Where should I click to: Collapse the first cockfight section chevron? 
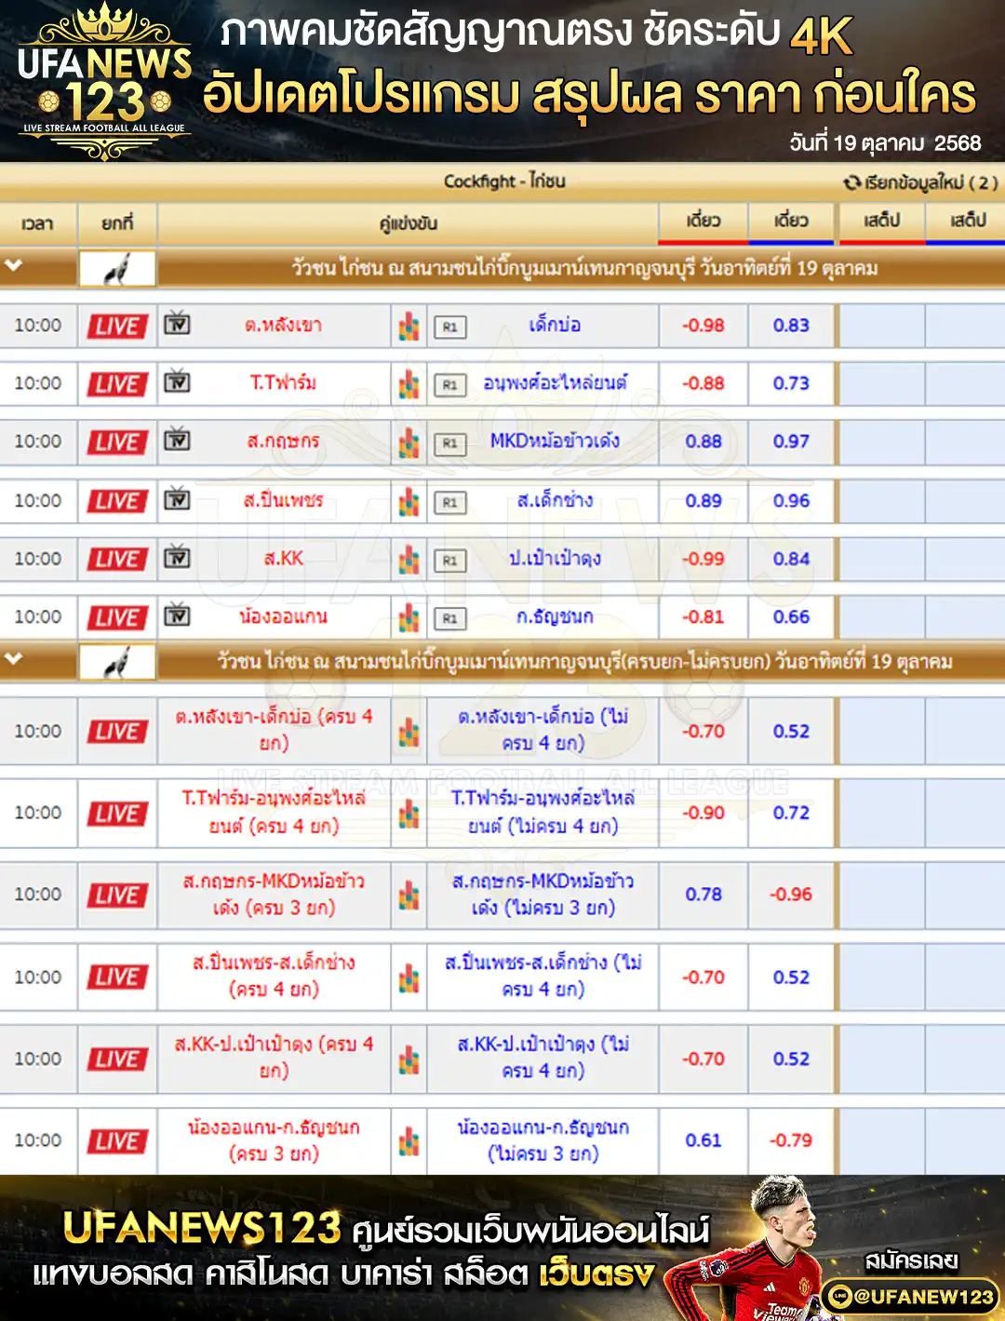pos(13,266)
